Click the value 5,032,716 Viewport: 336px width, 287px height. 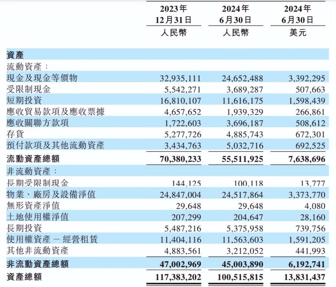(245, 146)
